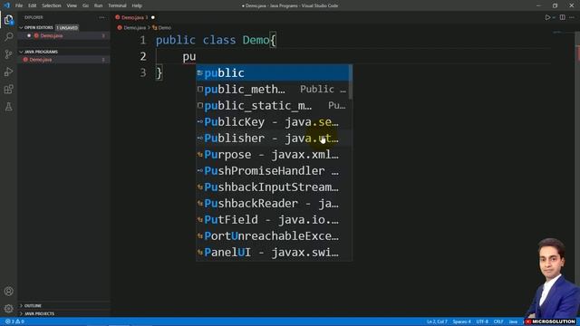Screen dimensions: 580x326
Task: Choose the PushPromiseHandler suggestion
Action: click(274, 171)
